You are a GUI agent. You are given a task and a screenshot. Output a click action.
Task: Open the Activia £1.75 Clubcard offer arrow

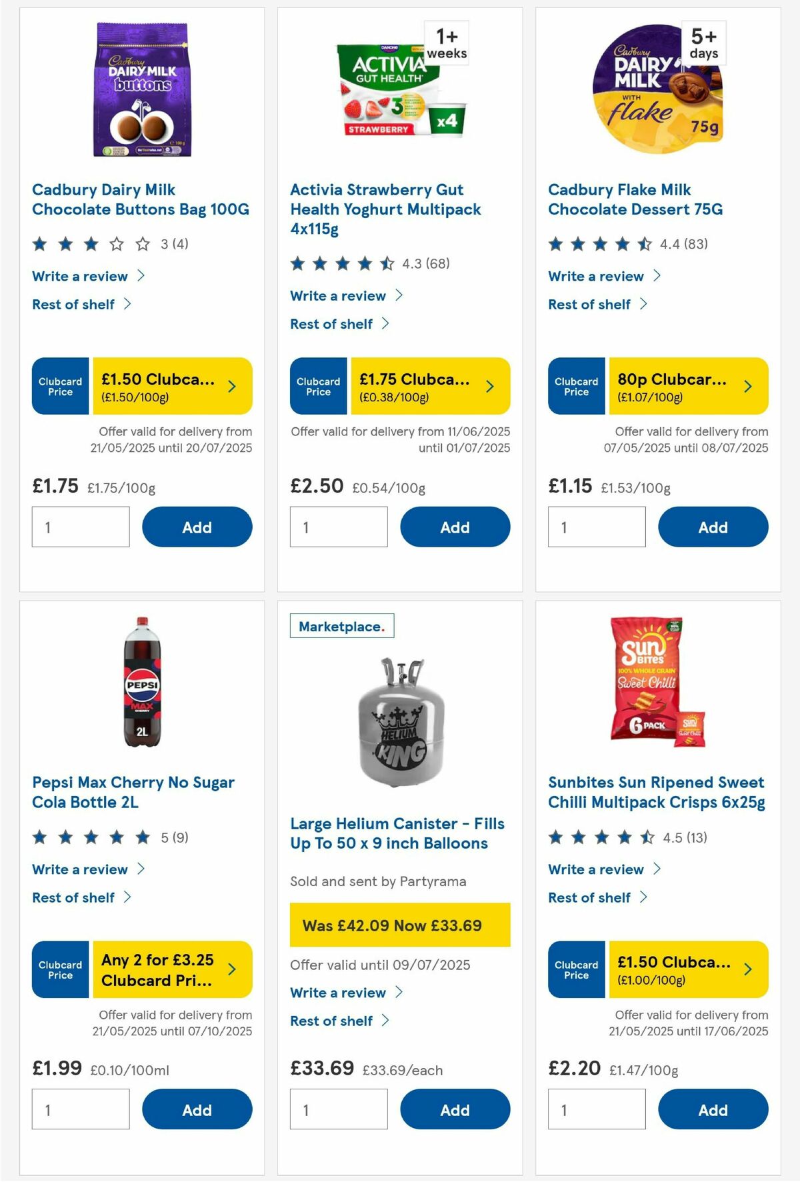click(x=489, y=386)
